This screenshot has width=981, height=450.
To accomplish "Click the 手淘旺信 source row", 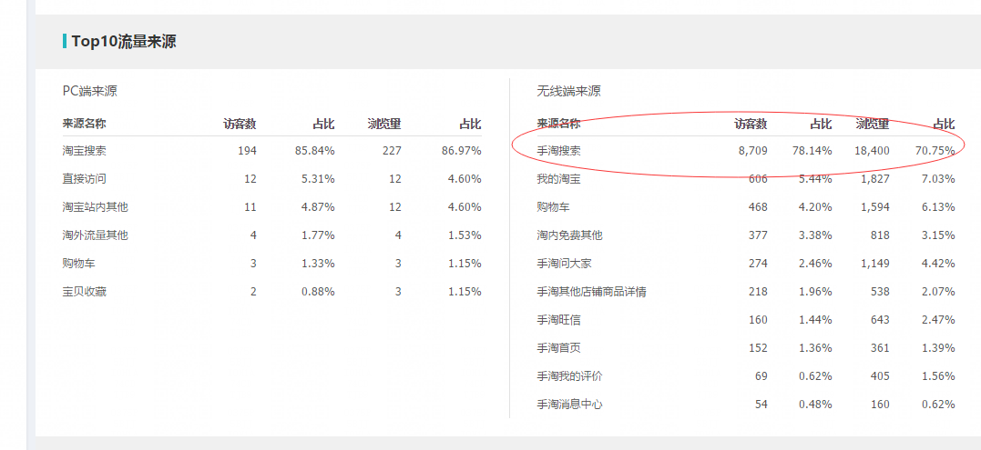I will 558,320.
